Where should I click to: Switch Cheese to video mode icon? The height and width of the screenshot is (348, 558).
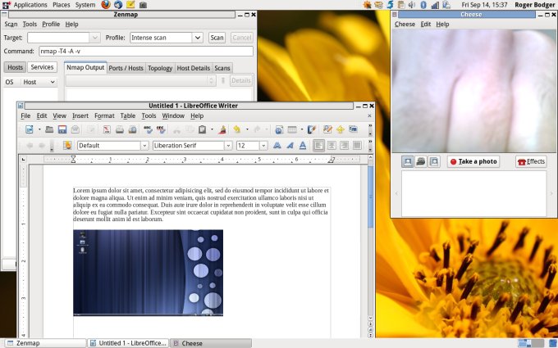[x=420, y=161]
